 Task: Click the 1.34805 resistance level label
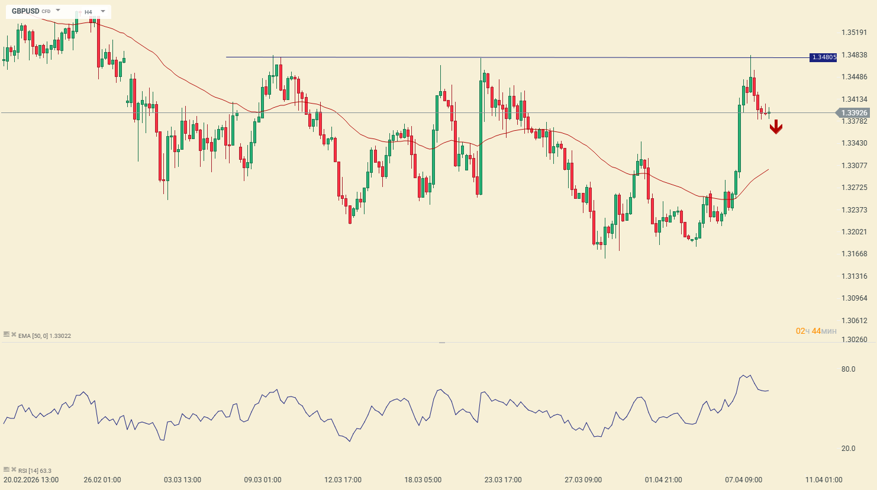823,57
